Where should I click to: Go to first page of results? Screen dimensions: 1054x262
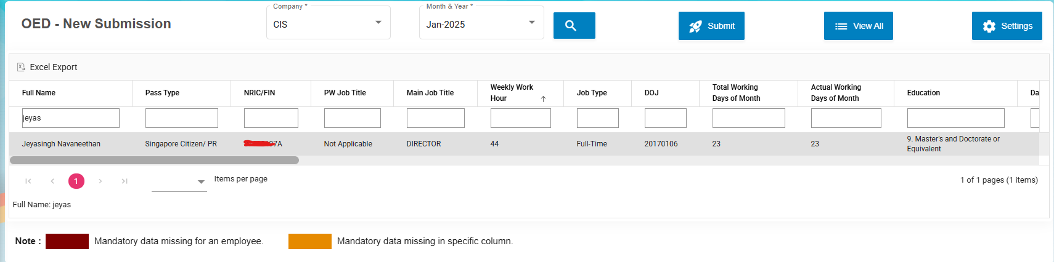tap(28, 181)
